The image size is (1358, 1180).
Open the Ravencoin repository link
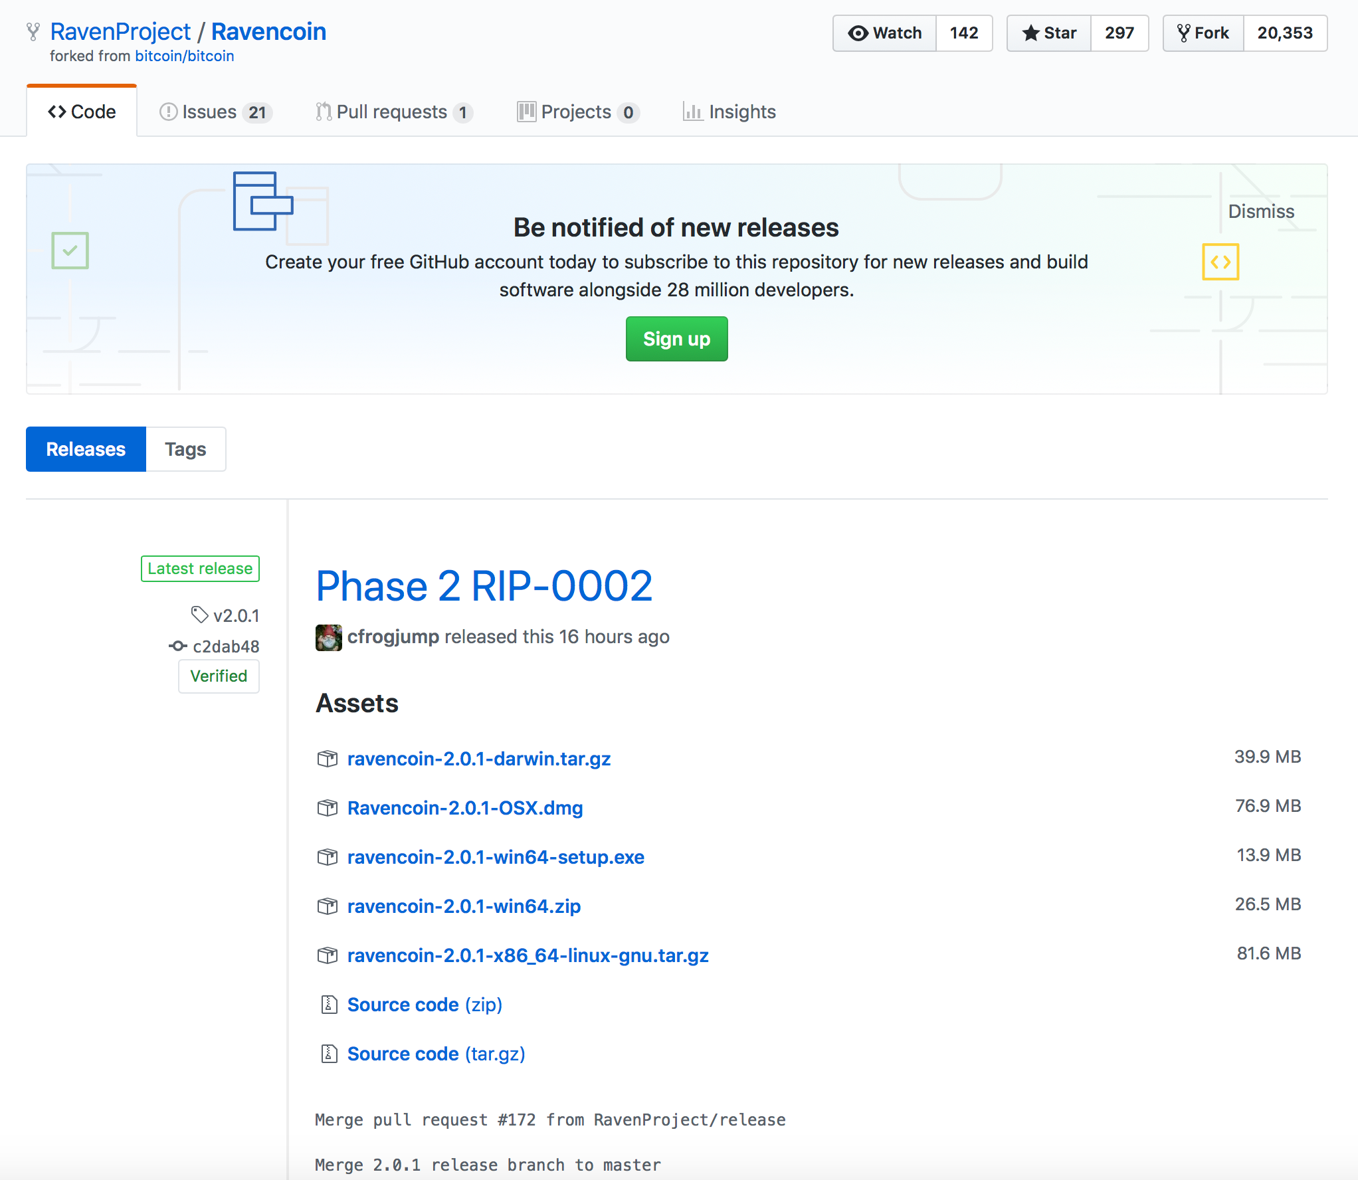click(x=268, y=32)
